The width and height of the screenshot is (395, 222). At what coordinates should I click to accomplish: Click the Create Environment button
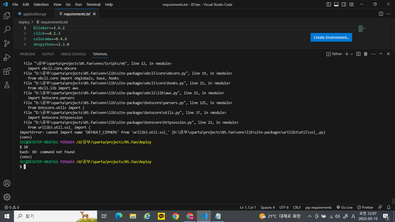tap(331, 37)
